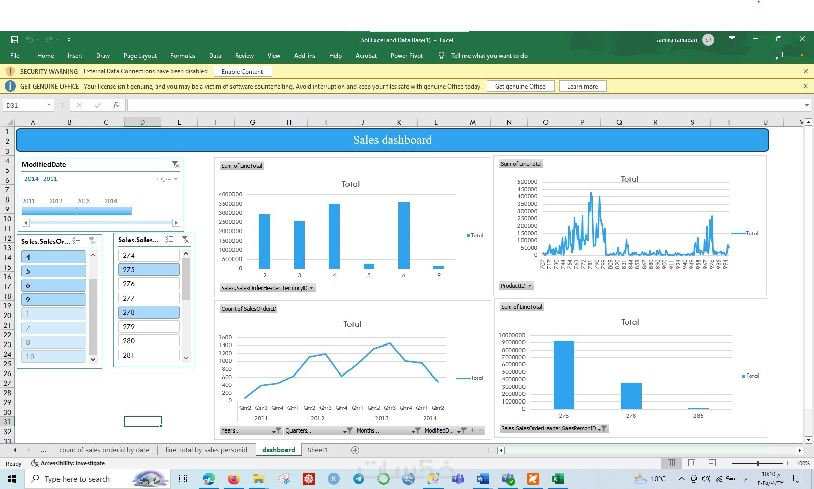Select the 2013 period in the timeline
814x489 pixels.
(91, 211)
